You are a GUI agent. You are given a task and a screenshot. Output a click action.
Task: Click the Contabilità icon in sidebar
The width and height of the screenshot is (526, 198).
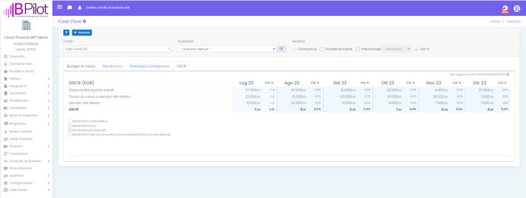coord(5,108)
